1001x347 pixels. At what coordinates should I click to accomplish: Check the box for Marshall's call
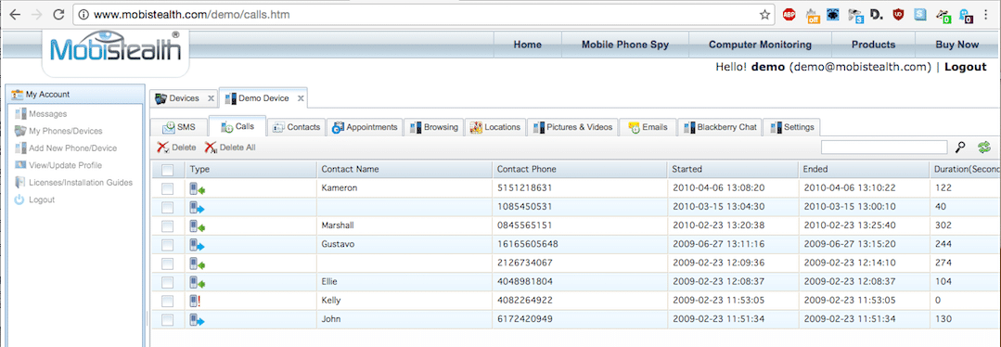tap(167, 225)
